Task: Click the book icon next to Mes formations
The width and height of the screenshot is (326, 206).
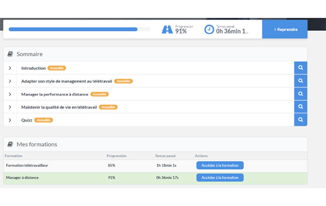Action: coord(10,144)
